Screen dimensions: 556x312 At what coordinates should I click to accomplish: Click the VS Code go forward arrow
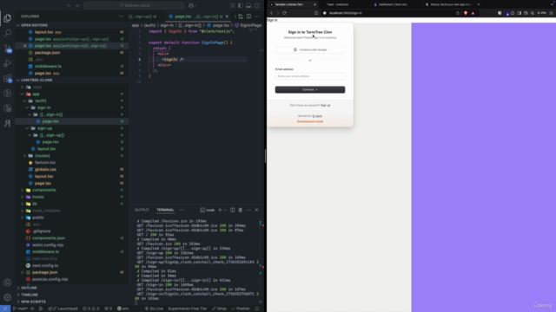[x=77, y=5]
